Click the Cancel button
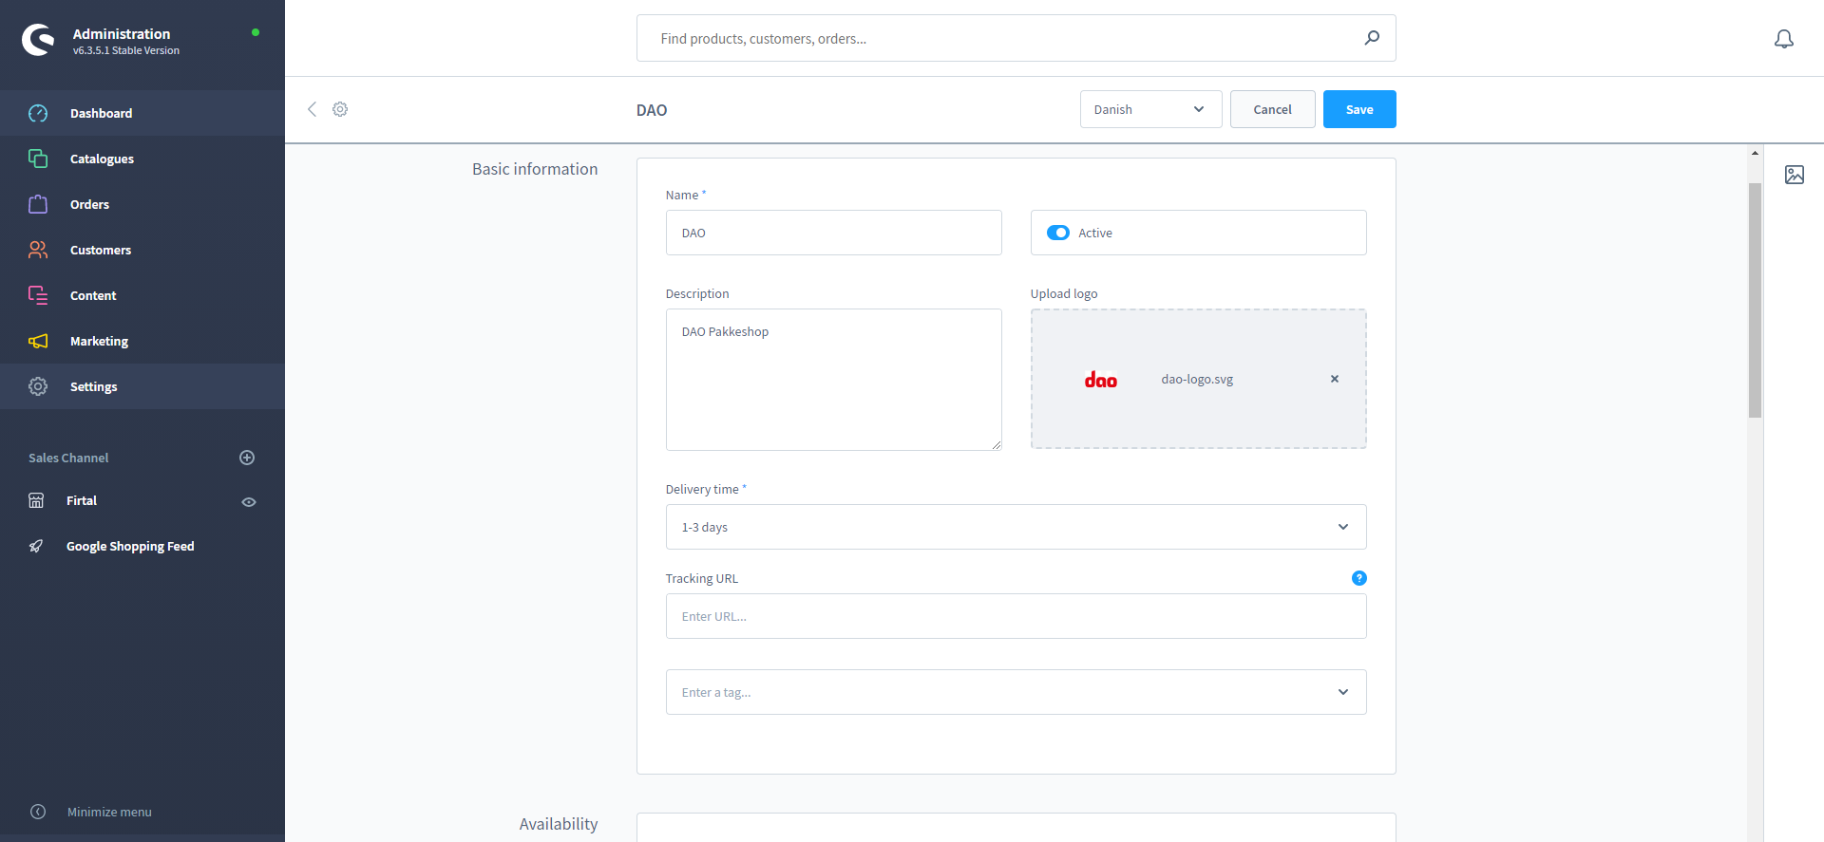The width and height of the screenshot is (1824, 842). click(x=1272, y=109)
